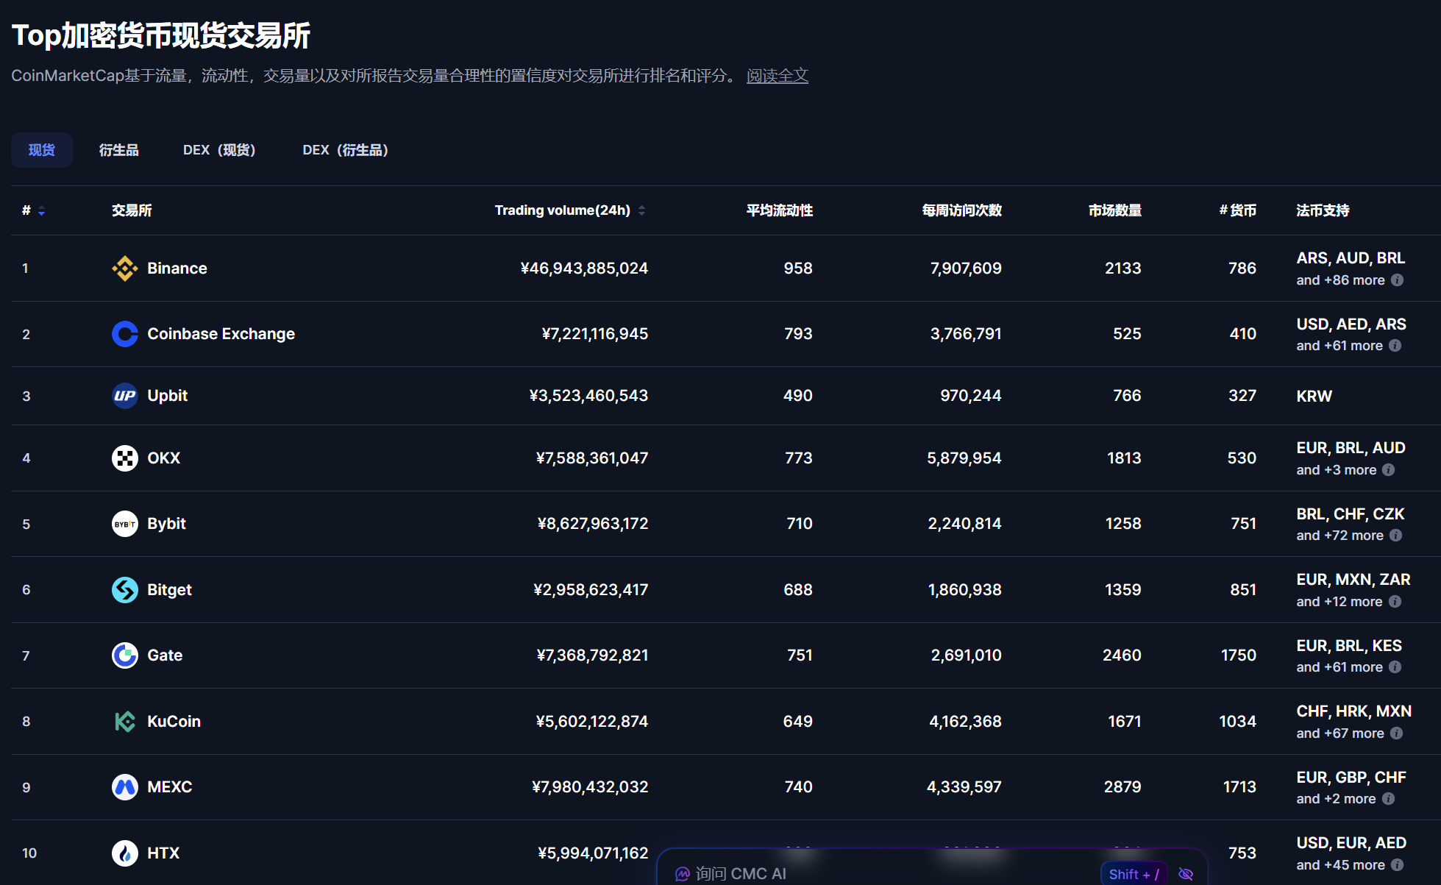Click the 市场数量 column header

pyautogui.click(x=1115, y=210)
